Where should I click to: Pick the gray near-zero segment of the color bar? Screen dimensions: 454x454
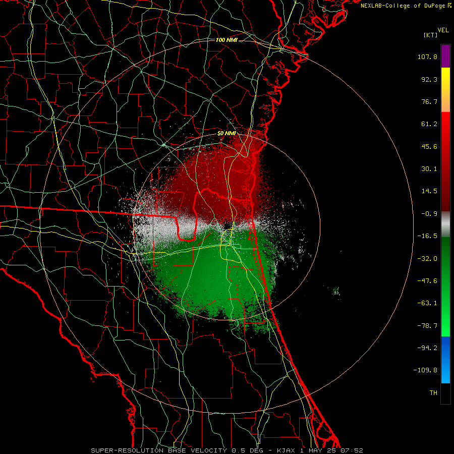445,224
